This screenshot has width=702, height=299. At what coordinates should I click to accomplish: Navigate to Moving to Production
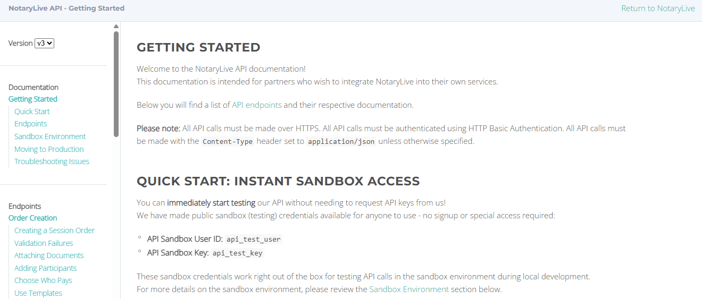click(49, 149)
